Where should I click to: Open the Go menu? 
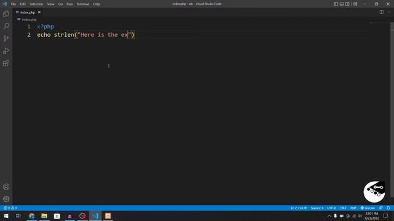tap(60, 4)
